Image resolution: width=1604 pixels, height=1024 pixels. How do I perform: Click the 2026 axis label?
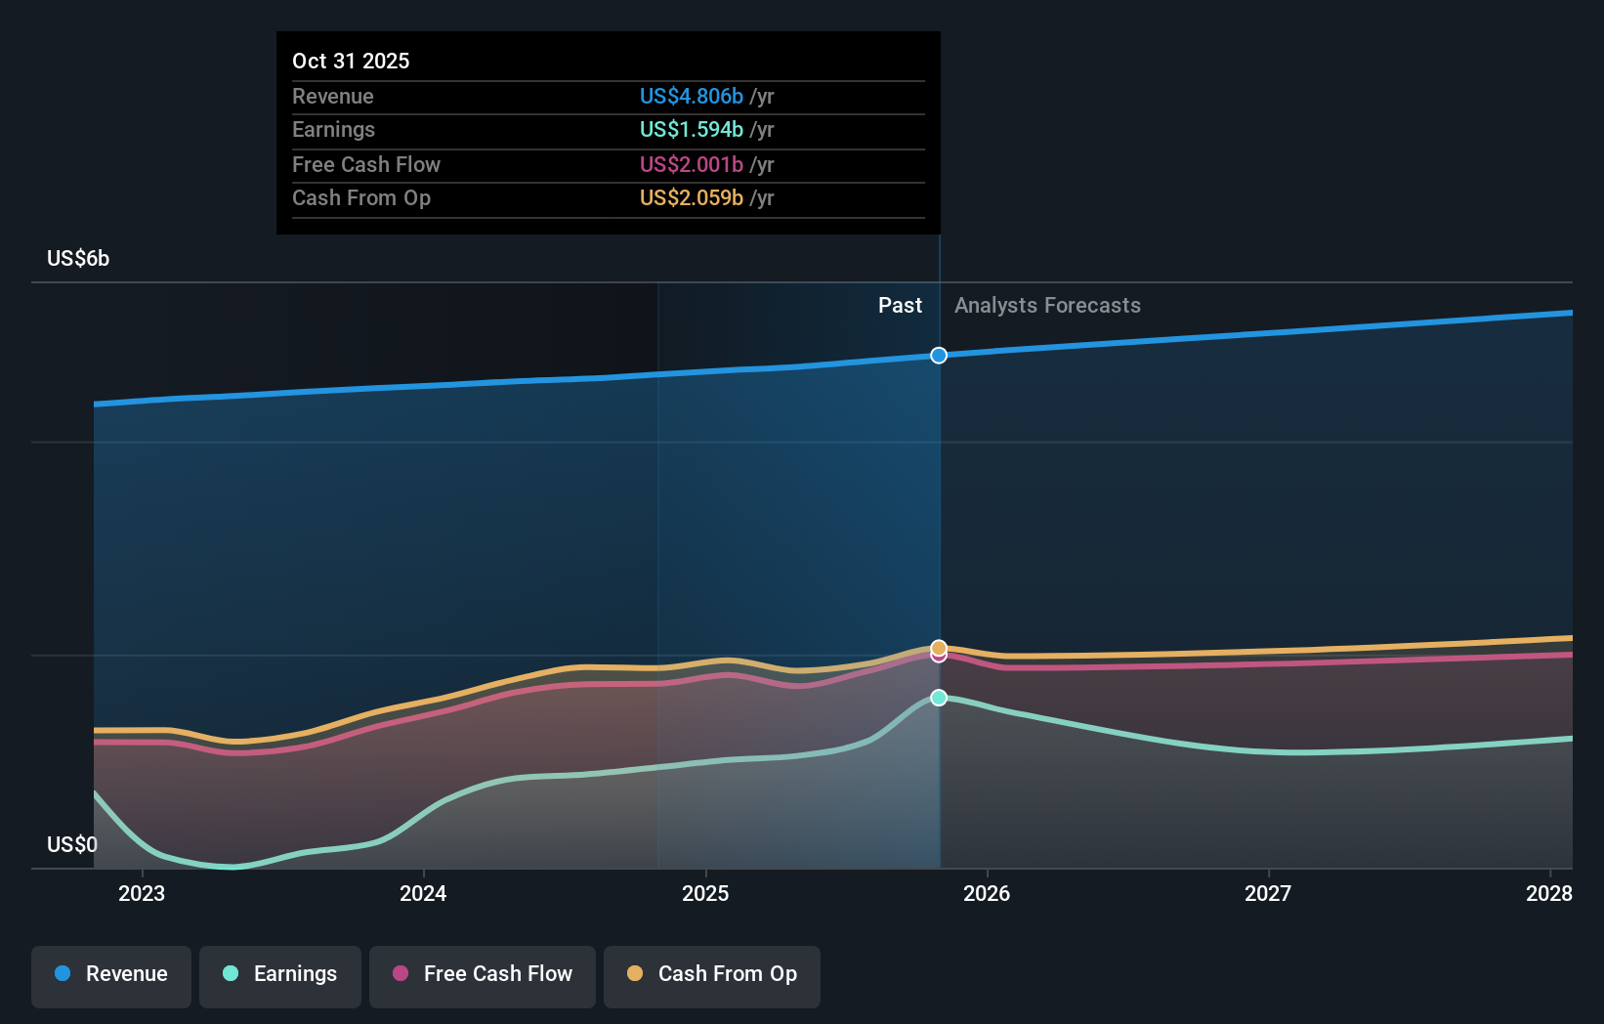[988, 892]
